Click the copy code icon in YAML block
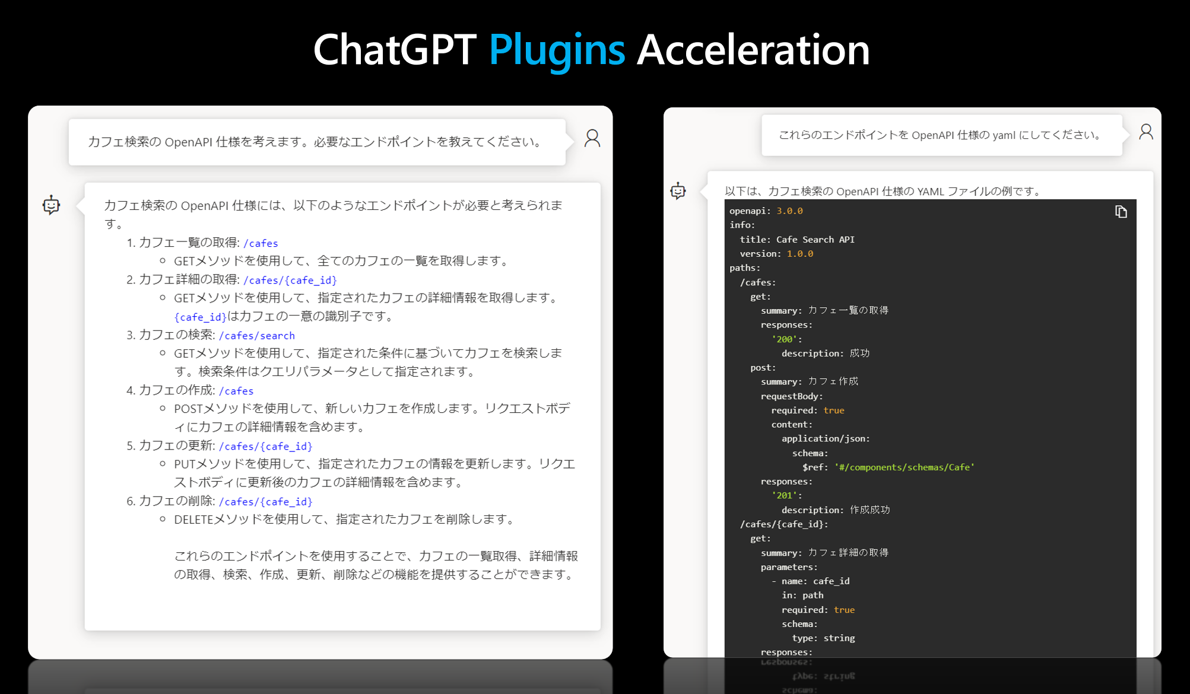Viewport: 1190px width, 694px height. tap(1121, 212)
